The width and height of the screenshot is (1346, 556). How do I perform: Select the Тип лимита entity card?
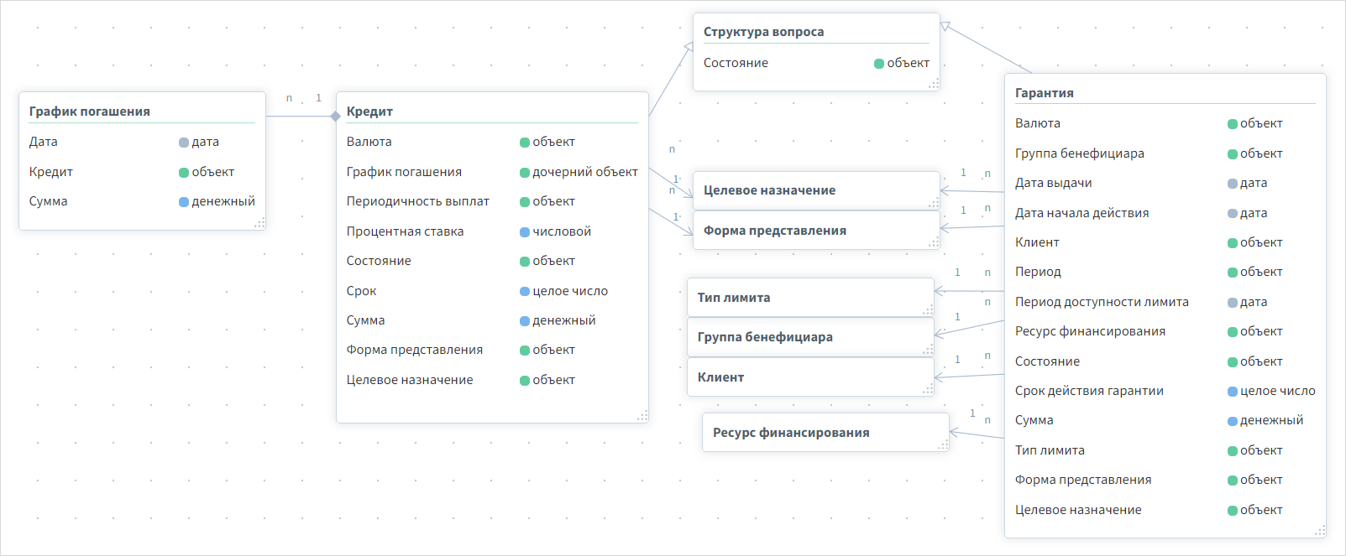810,297
